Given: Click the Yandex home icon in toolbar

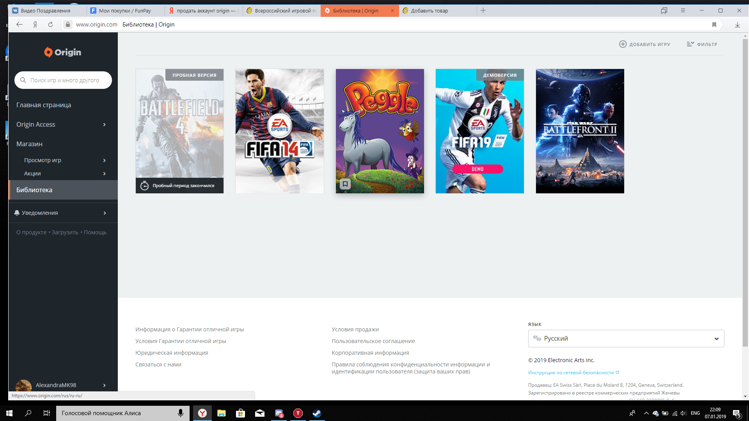Looking at the screenshot, I should pos(35,25).
